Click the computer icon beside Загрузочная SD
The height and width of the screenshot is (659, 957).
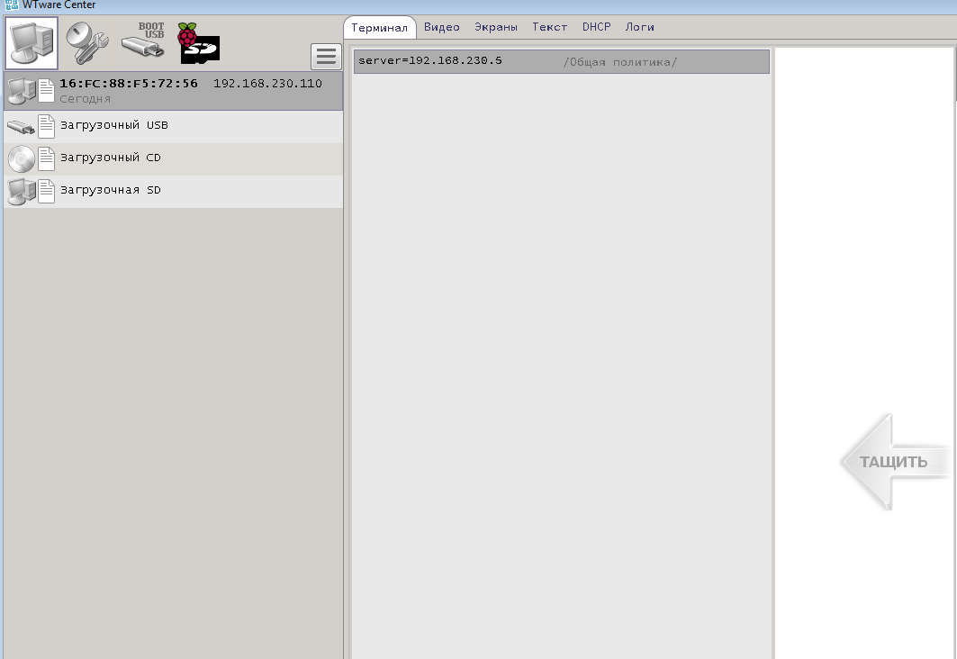pos(20,191)
